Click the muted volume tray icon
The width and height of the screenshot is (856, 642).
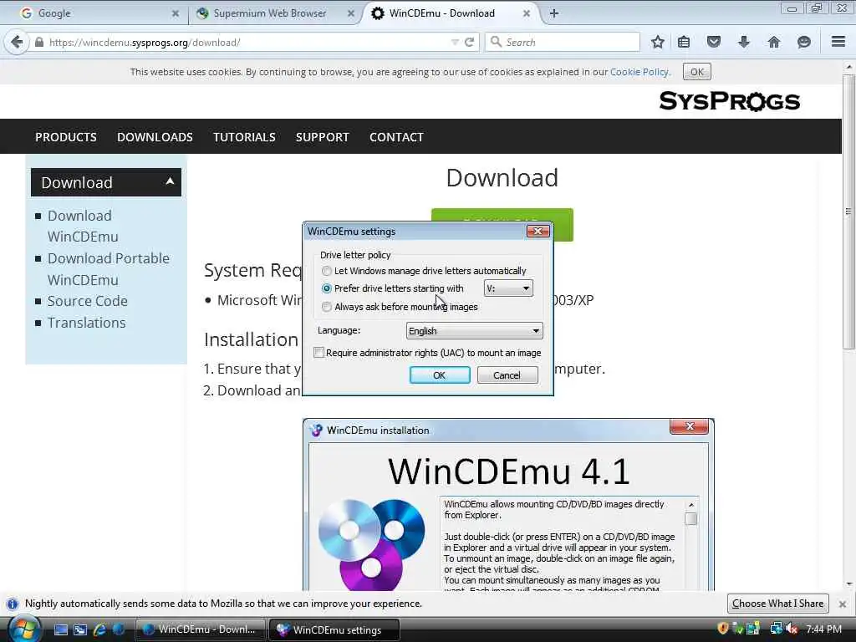(x=792, y=629)
